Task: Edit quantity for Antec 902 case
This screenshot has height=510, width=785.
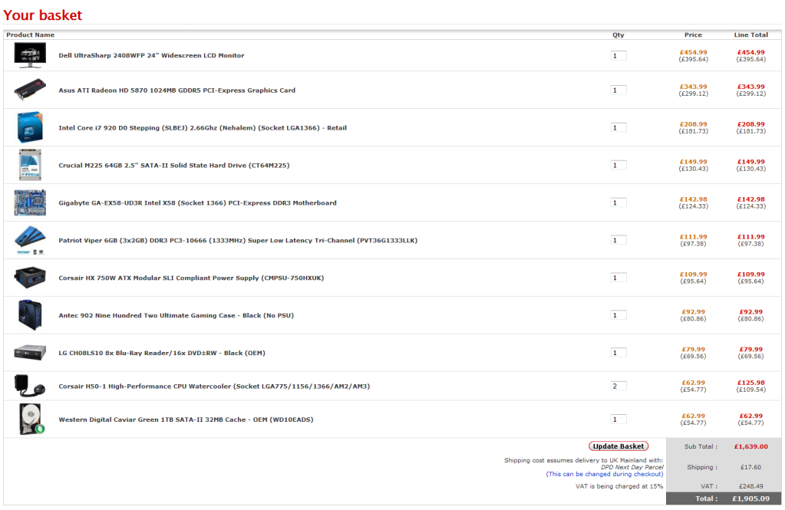Action: point(618,315)
